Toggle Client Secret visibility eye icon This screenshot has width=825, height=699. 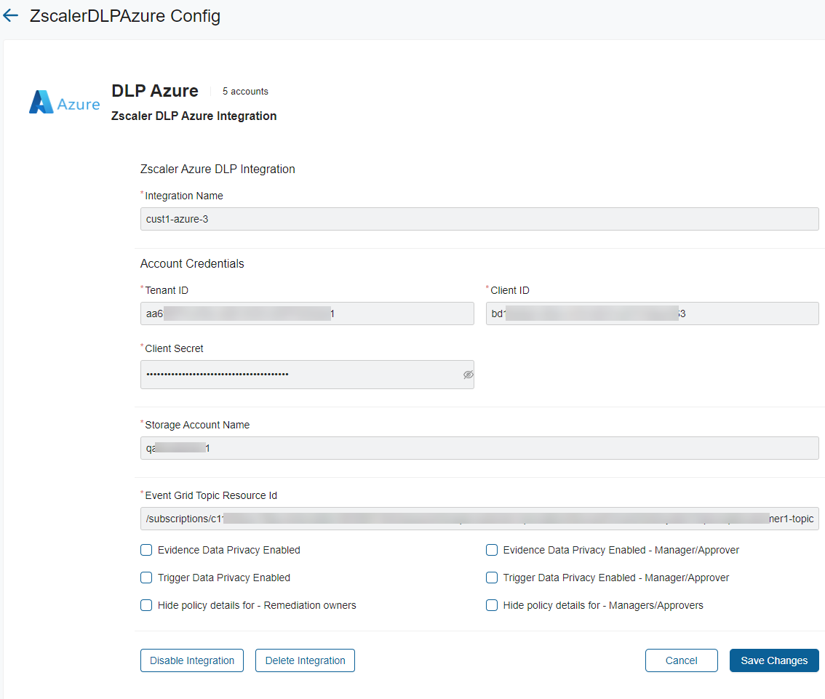(468, 375)
